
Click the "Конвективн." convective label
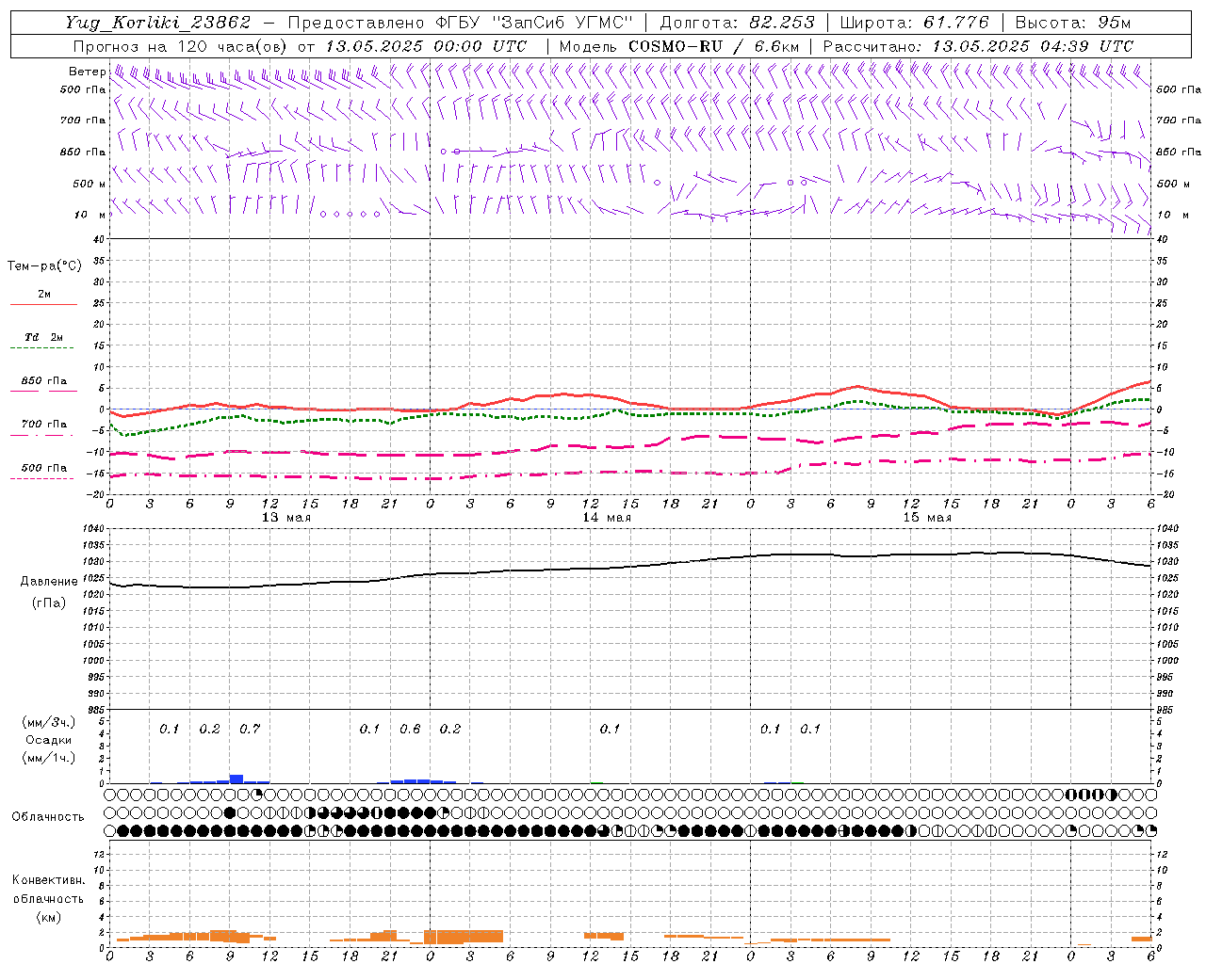click(x=49, y=880)
